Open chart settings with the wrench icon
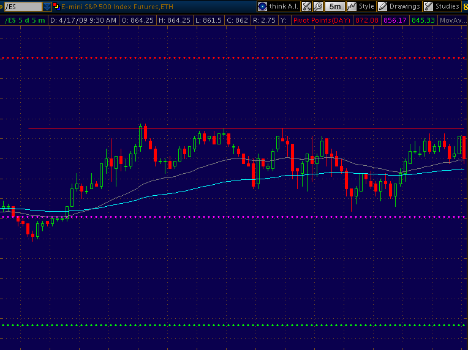468x350 pixels. [318, 6]
